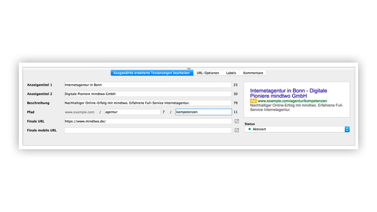
Task: Click the character count 23 for Anzeigentitel 1
Action: point(235,85)
